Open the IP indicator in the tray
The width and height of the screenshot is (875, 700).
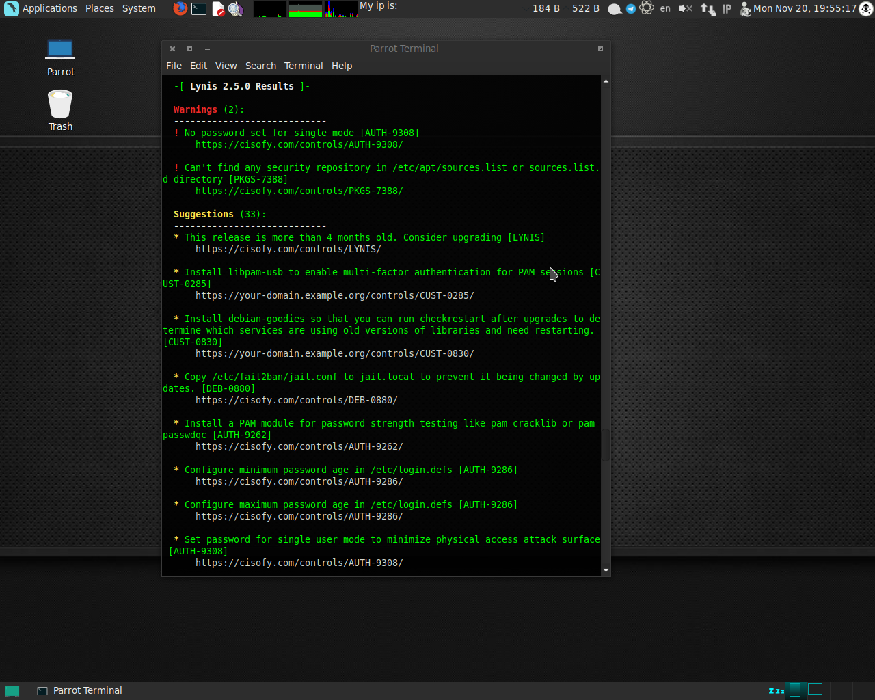coord(727,8)
